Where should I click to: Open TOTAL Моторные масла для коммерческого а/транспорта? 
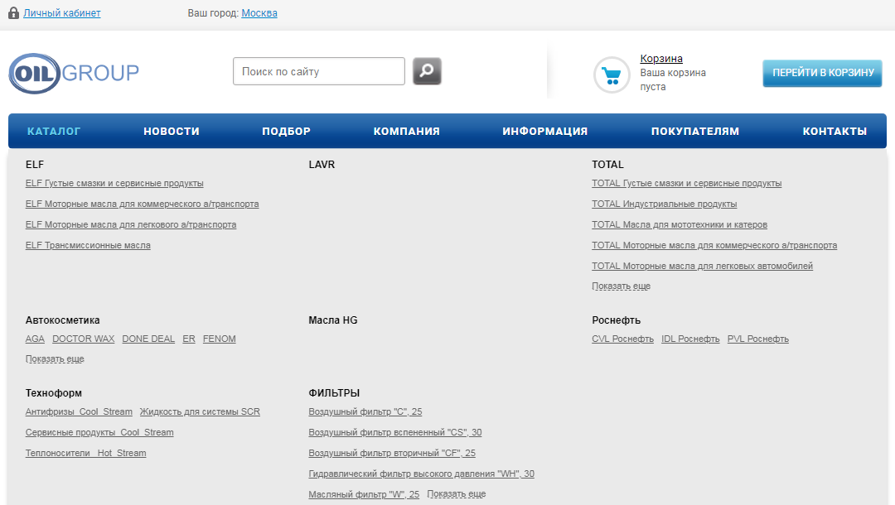[x=714, y=245]
